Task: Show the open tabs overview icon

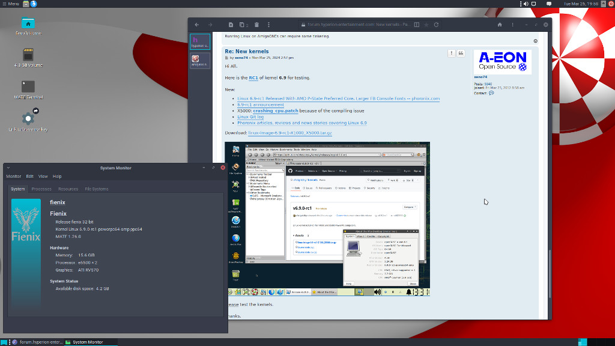Action: pos(243,25)
